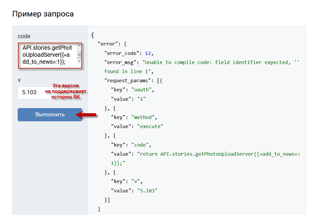Click the red note about unsupported version

pos(66,91)
